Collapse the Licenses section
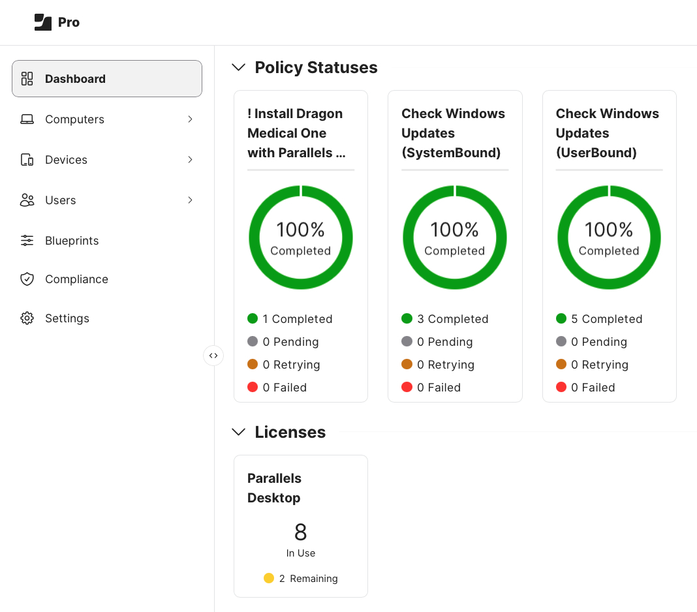 click(239, 432)
